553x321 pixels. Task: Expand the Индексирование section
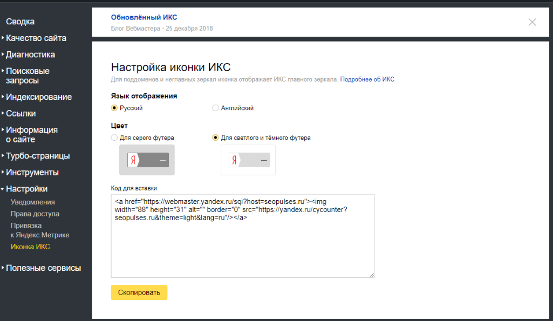click(39, 97)
